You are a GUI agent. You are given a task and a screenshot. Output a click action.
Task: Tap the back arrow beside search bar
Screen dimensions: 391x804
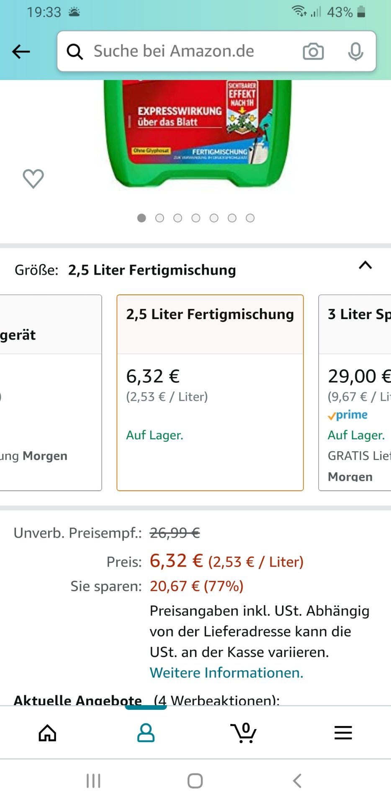tap(21, 52)
